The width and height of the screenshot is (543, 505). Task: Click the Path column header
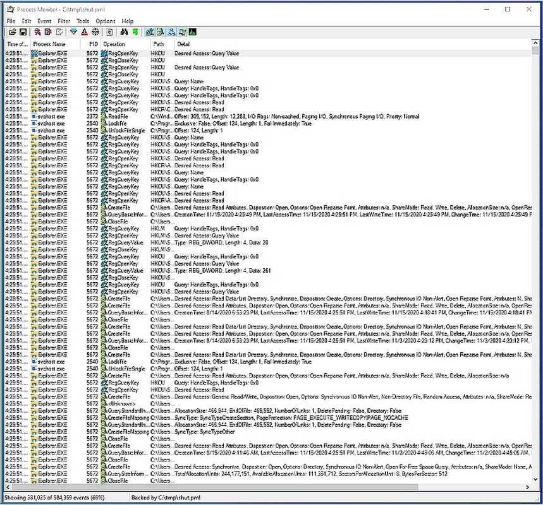(x=162, y=44)
